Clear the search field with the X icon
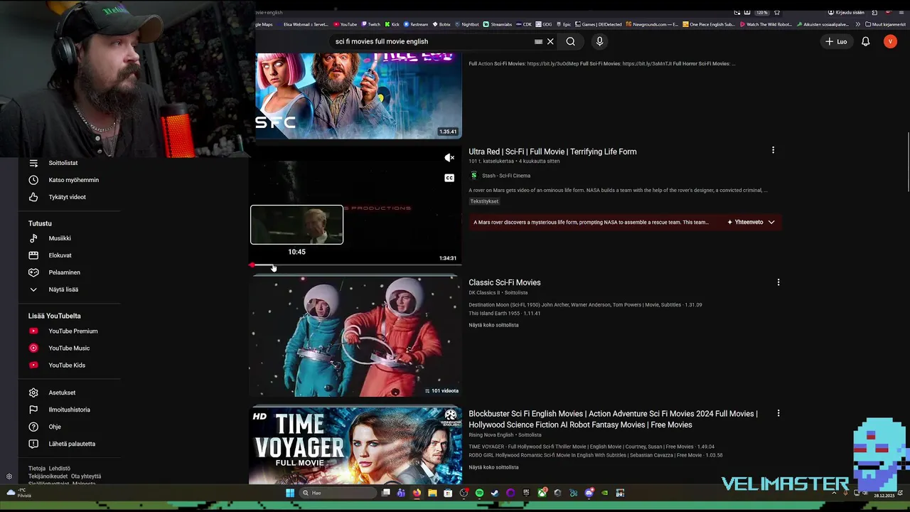 tap(550, 41)
